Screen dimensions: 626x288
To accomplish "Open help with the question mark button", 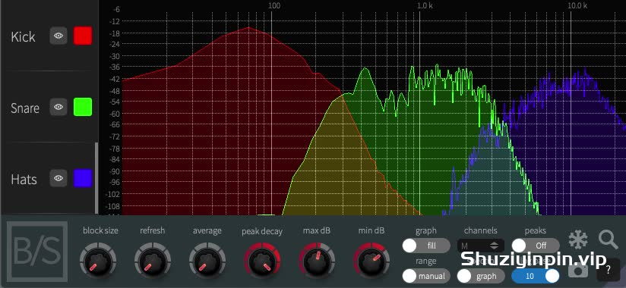I will pos(608,270).
